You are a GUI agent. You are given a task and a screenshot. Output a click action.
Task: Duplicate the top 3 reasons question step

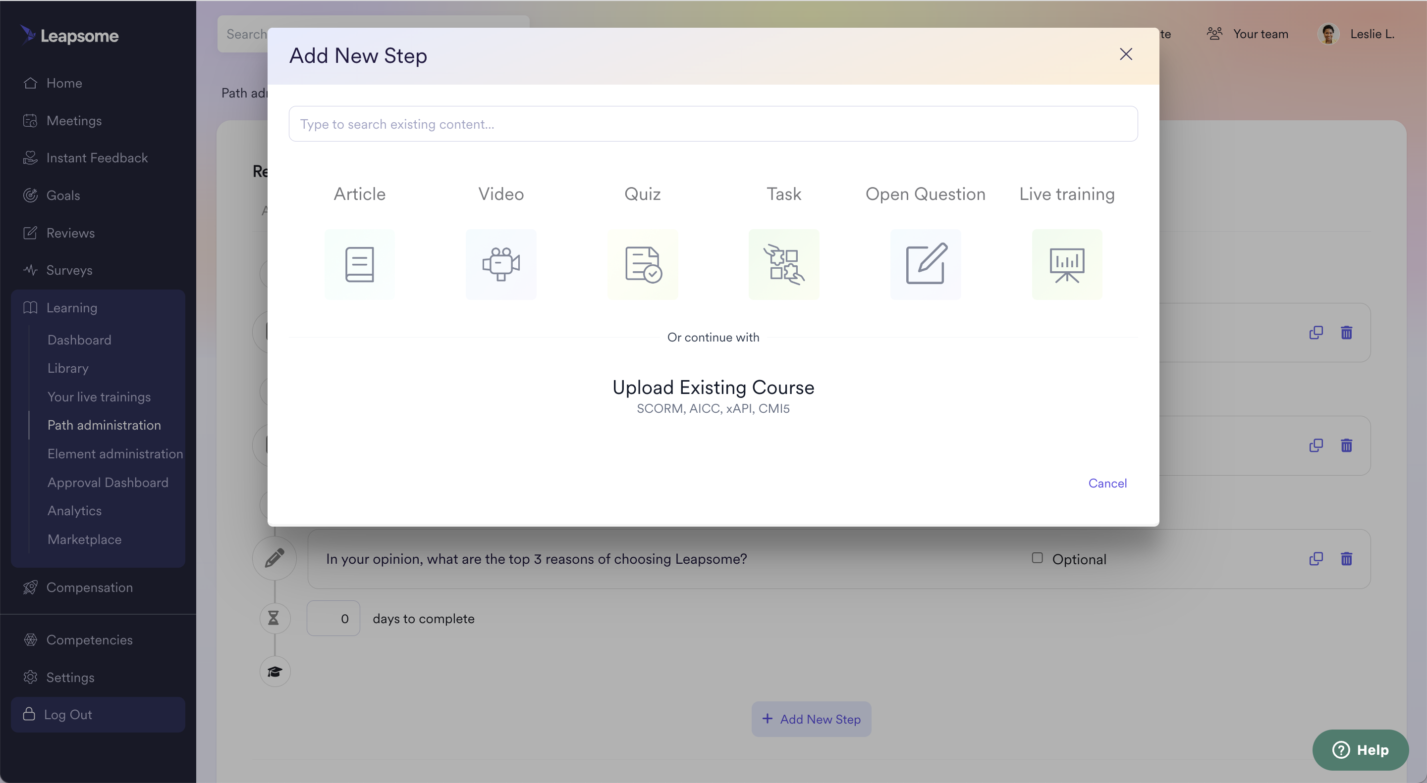coord(1316,559)
